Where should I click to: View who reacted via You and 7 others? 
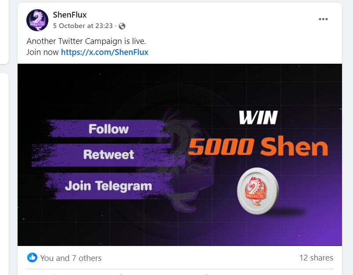point(71,258)
